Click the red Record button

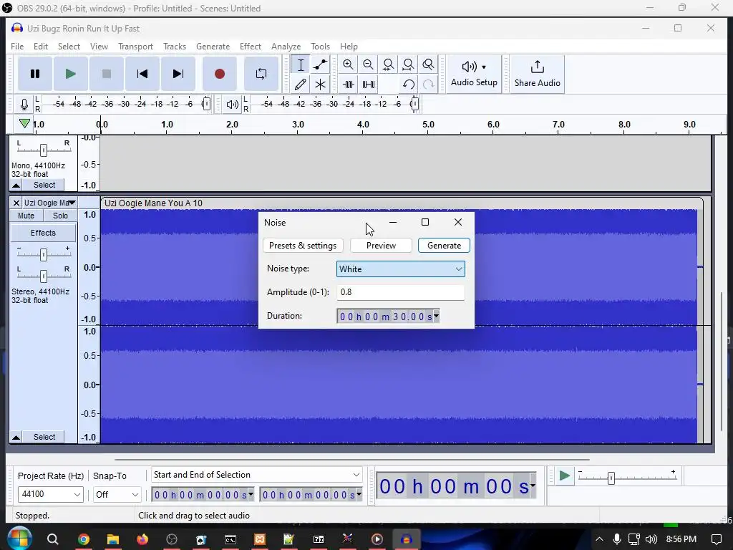(x=219, y=74)
